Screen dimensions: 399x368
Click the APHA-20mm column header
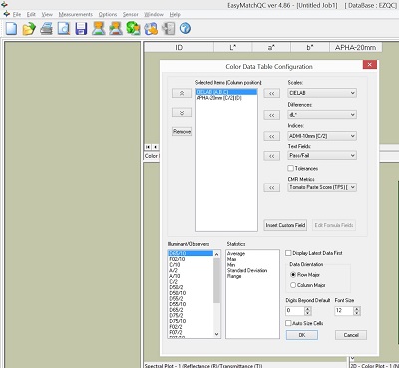[355, 47]
